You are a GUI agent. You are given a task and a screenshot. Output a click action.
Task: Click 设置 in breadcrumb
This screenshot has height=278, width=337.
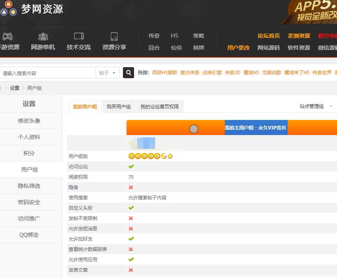pyautogui.click(x=15, y=88)
